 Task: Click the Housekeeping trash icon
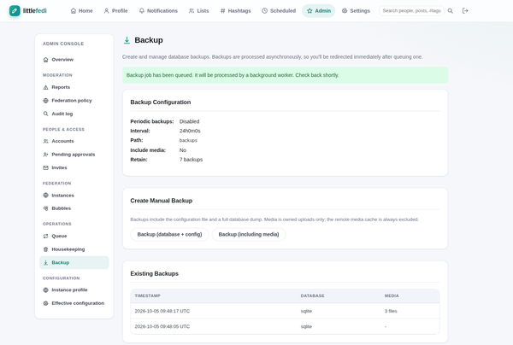tap(46, 249)
